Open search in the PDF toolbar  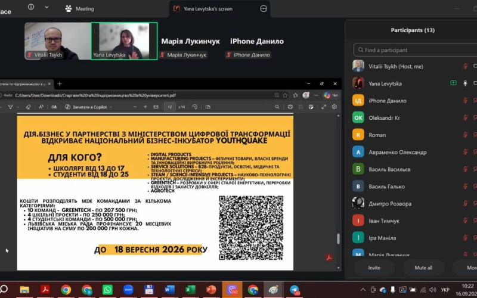click(x=277, y=107)
